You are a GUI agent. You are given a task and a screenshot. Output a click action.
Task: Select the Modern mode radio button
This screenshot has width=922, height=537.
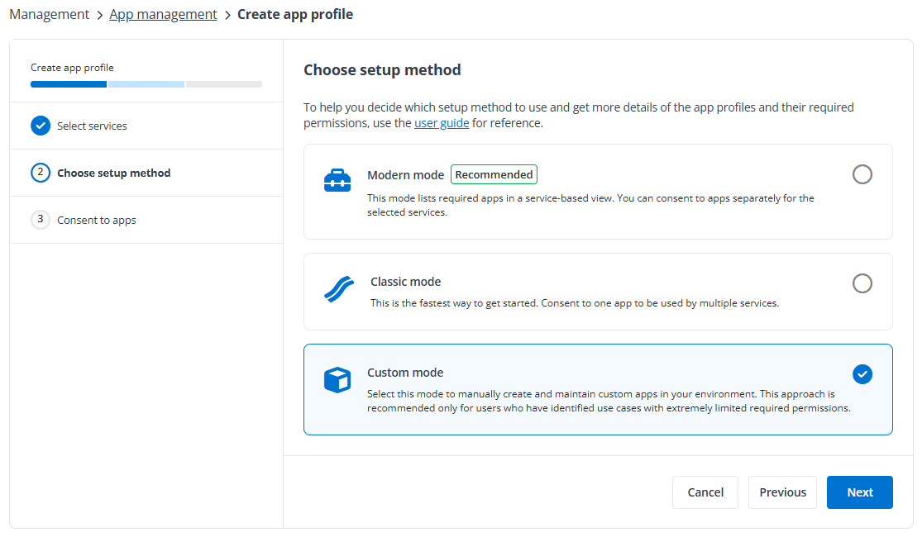[x=862, y=174]
